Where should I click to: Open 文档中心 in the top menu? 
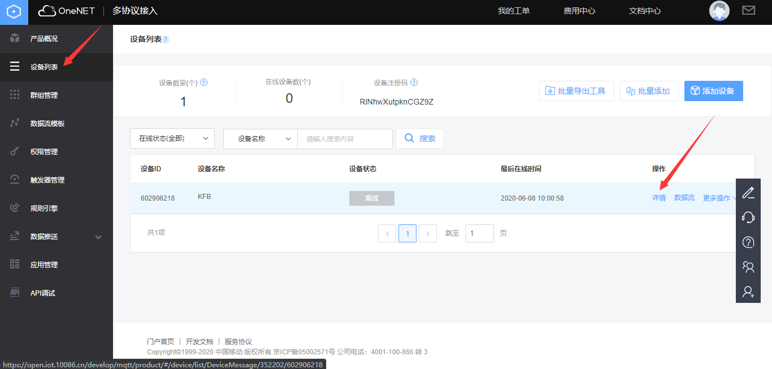644,10
